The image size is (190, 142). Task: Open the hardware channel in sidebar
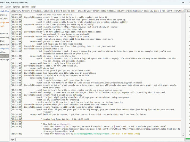pos(4,33)
